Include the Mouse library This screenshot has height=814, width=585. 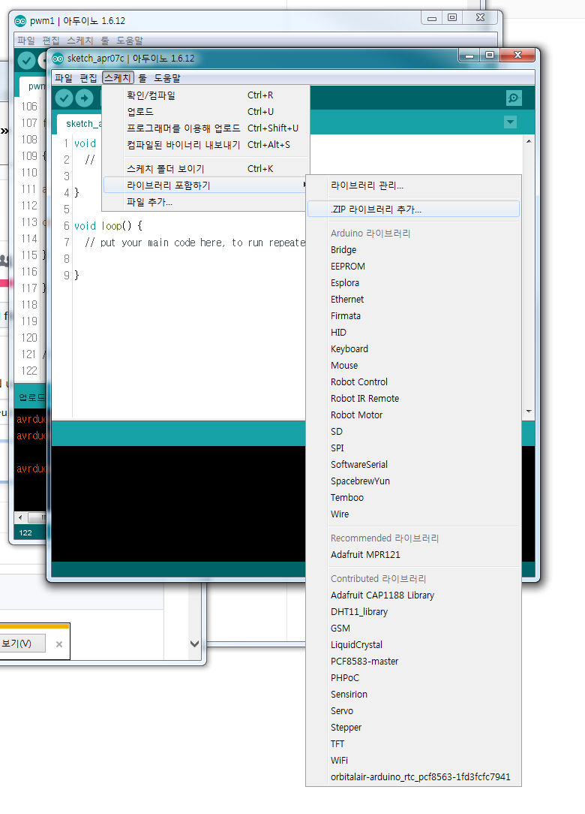pos(413,366)
